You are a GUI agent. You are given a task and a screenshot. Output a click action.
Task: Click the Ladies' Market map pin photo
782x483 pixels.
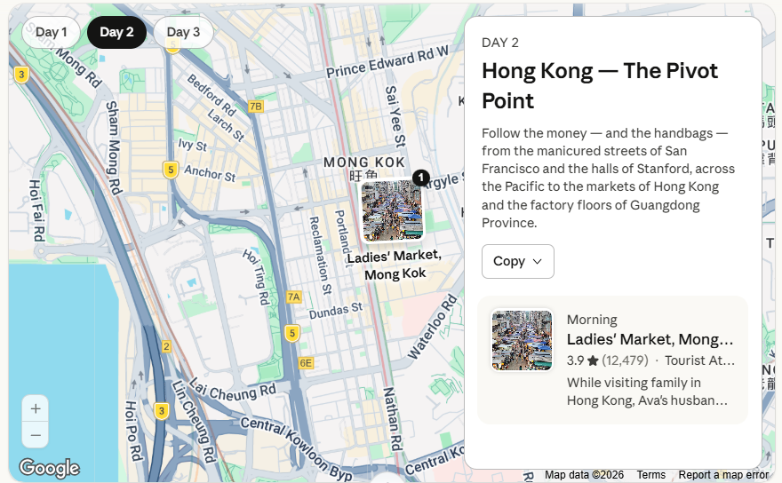(393, 210)
